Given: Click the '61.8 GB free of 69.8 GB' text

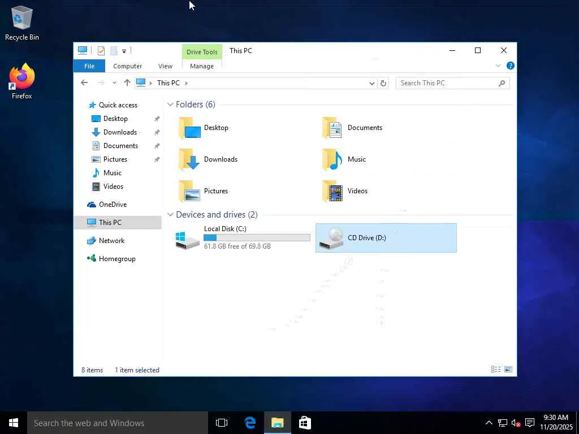Looking at the screenshot, I should point(237,246).
